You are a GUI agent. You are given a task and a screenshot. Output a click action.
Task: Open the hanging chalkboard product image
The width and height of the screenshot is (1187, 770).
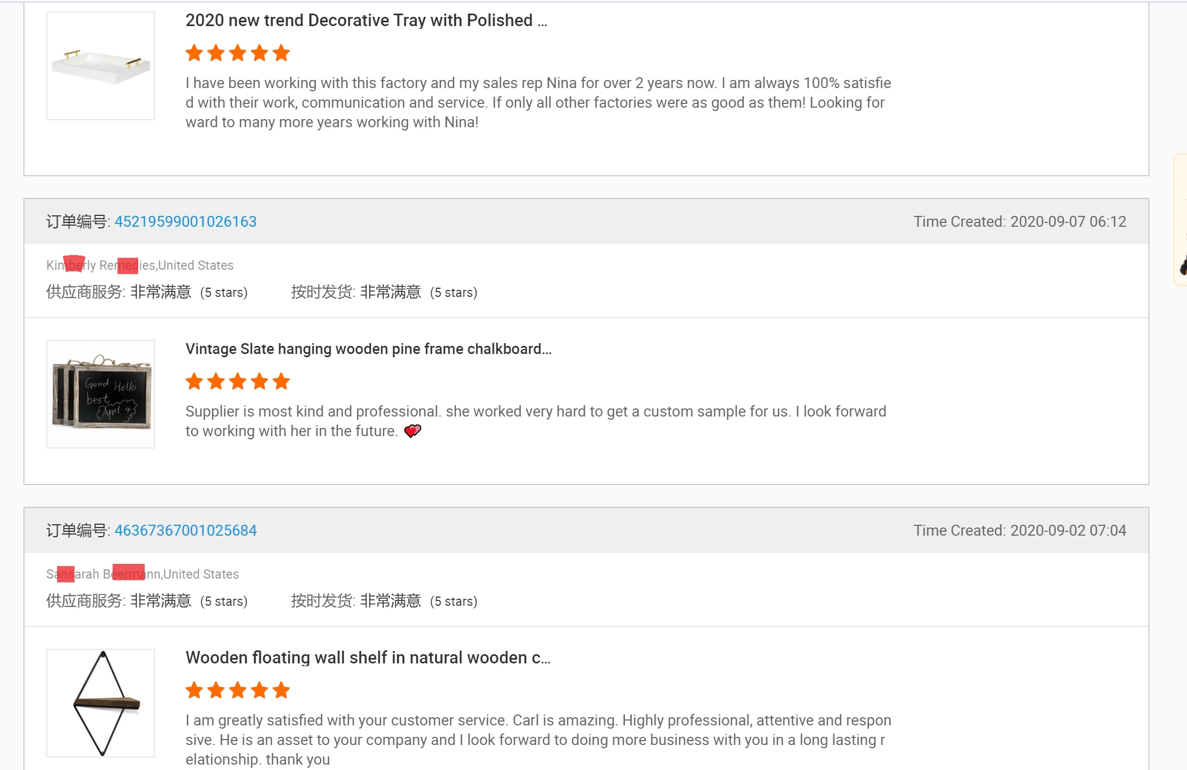click(101, 394)
